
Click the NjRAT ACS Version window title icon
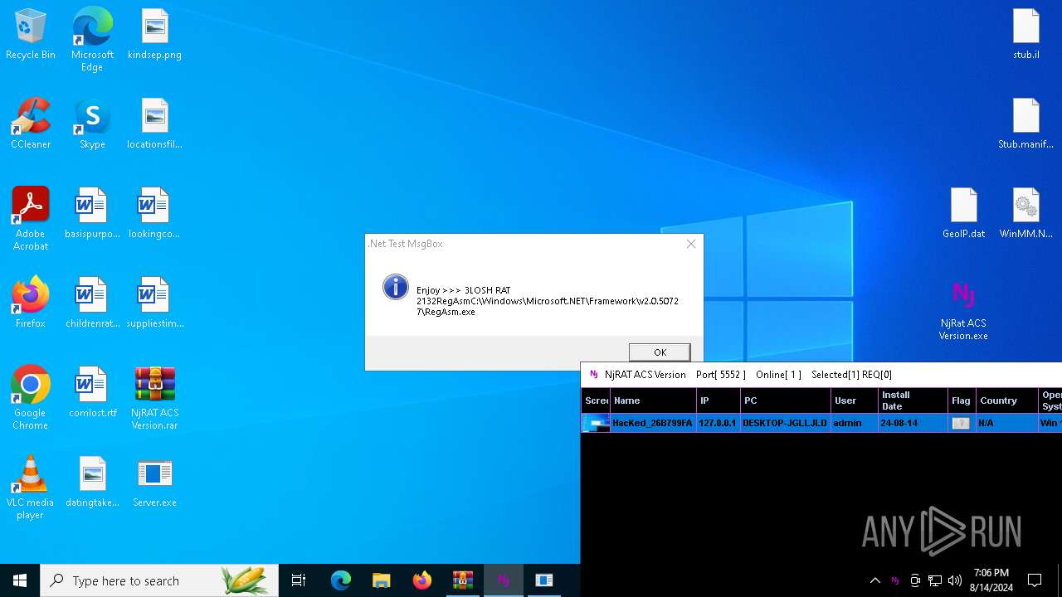pyautogui.click(x=593, y=374)
